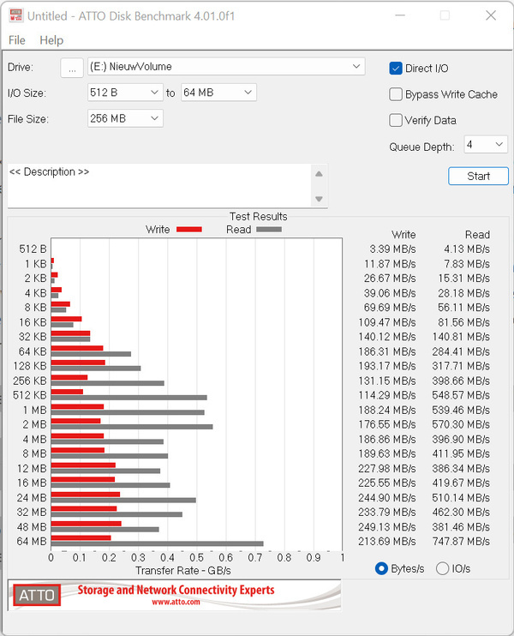Click the description box scroll up arrow
514x636 pixels.
pyautogui.click(x=319, y=174)
